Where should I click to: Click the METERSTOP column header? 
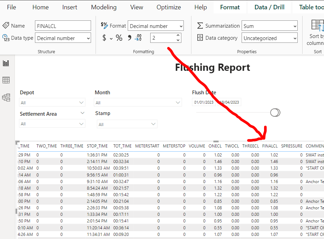click(174, 146)
